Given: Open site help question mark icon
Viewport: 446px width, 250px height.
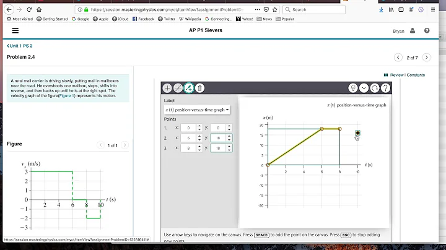Looking at the screenshot, I should pos(427,31).
